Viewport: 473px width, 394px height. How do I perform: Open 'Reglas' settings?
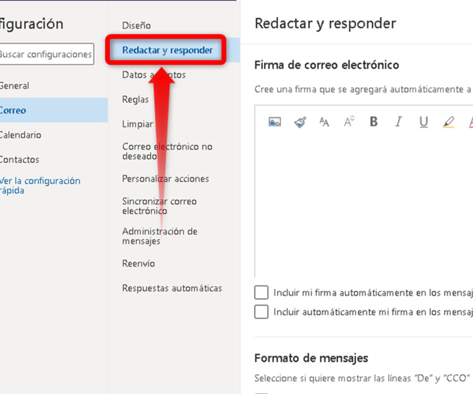pos(135,99)
